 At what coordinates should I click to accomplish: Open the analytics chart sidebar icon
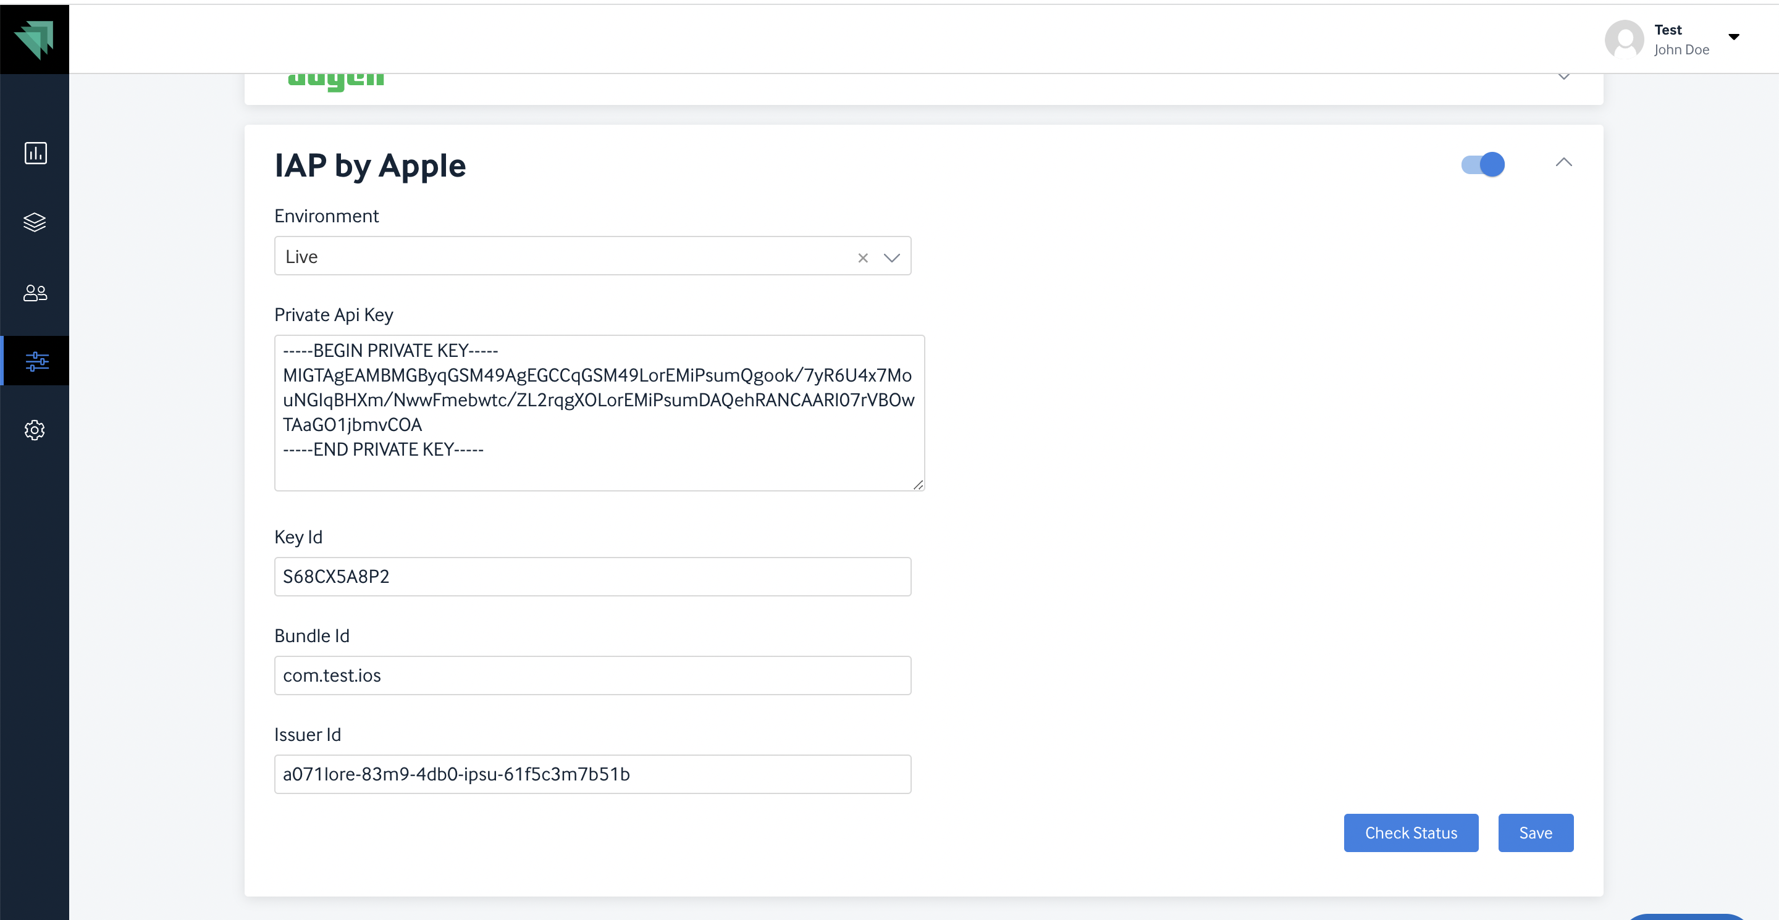(35, 153)
